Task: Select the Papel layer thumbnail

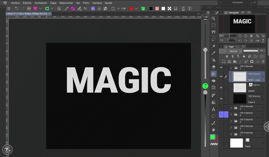Action: coord(236,143)
